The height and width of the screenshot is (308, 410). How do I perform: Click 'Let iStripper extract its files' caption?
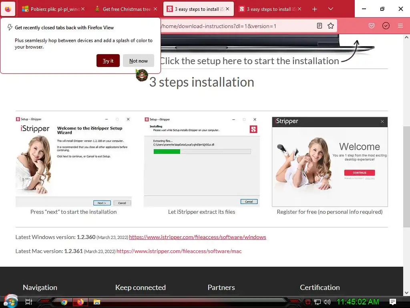202,212
